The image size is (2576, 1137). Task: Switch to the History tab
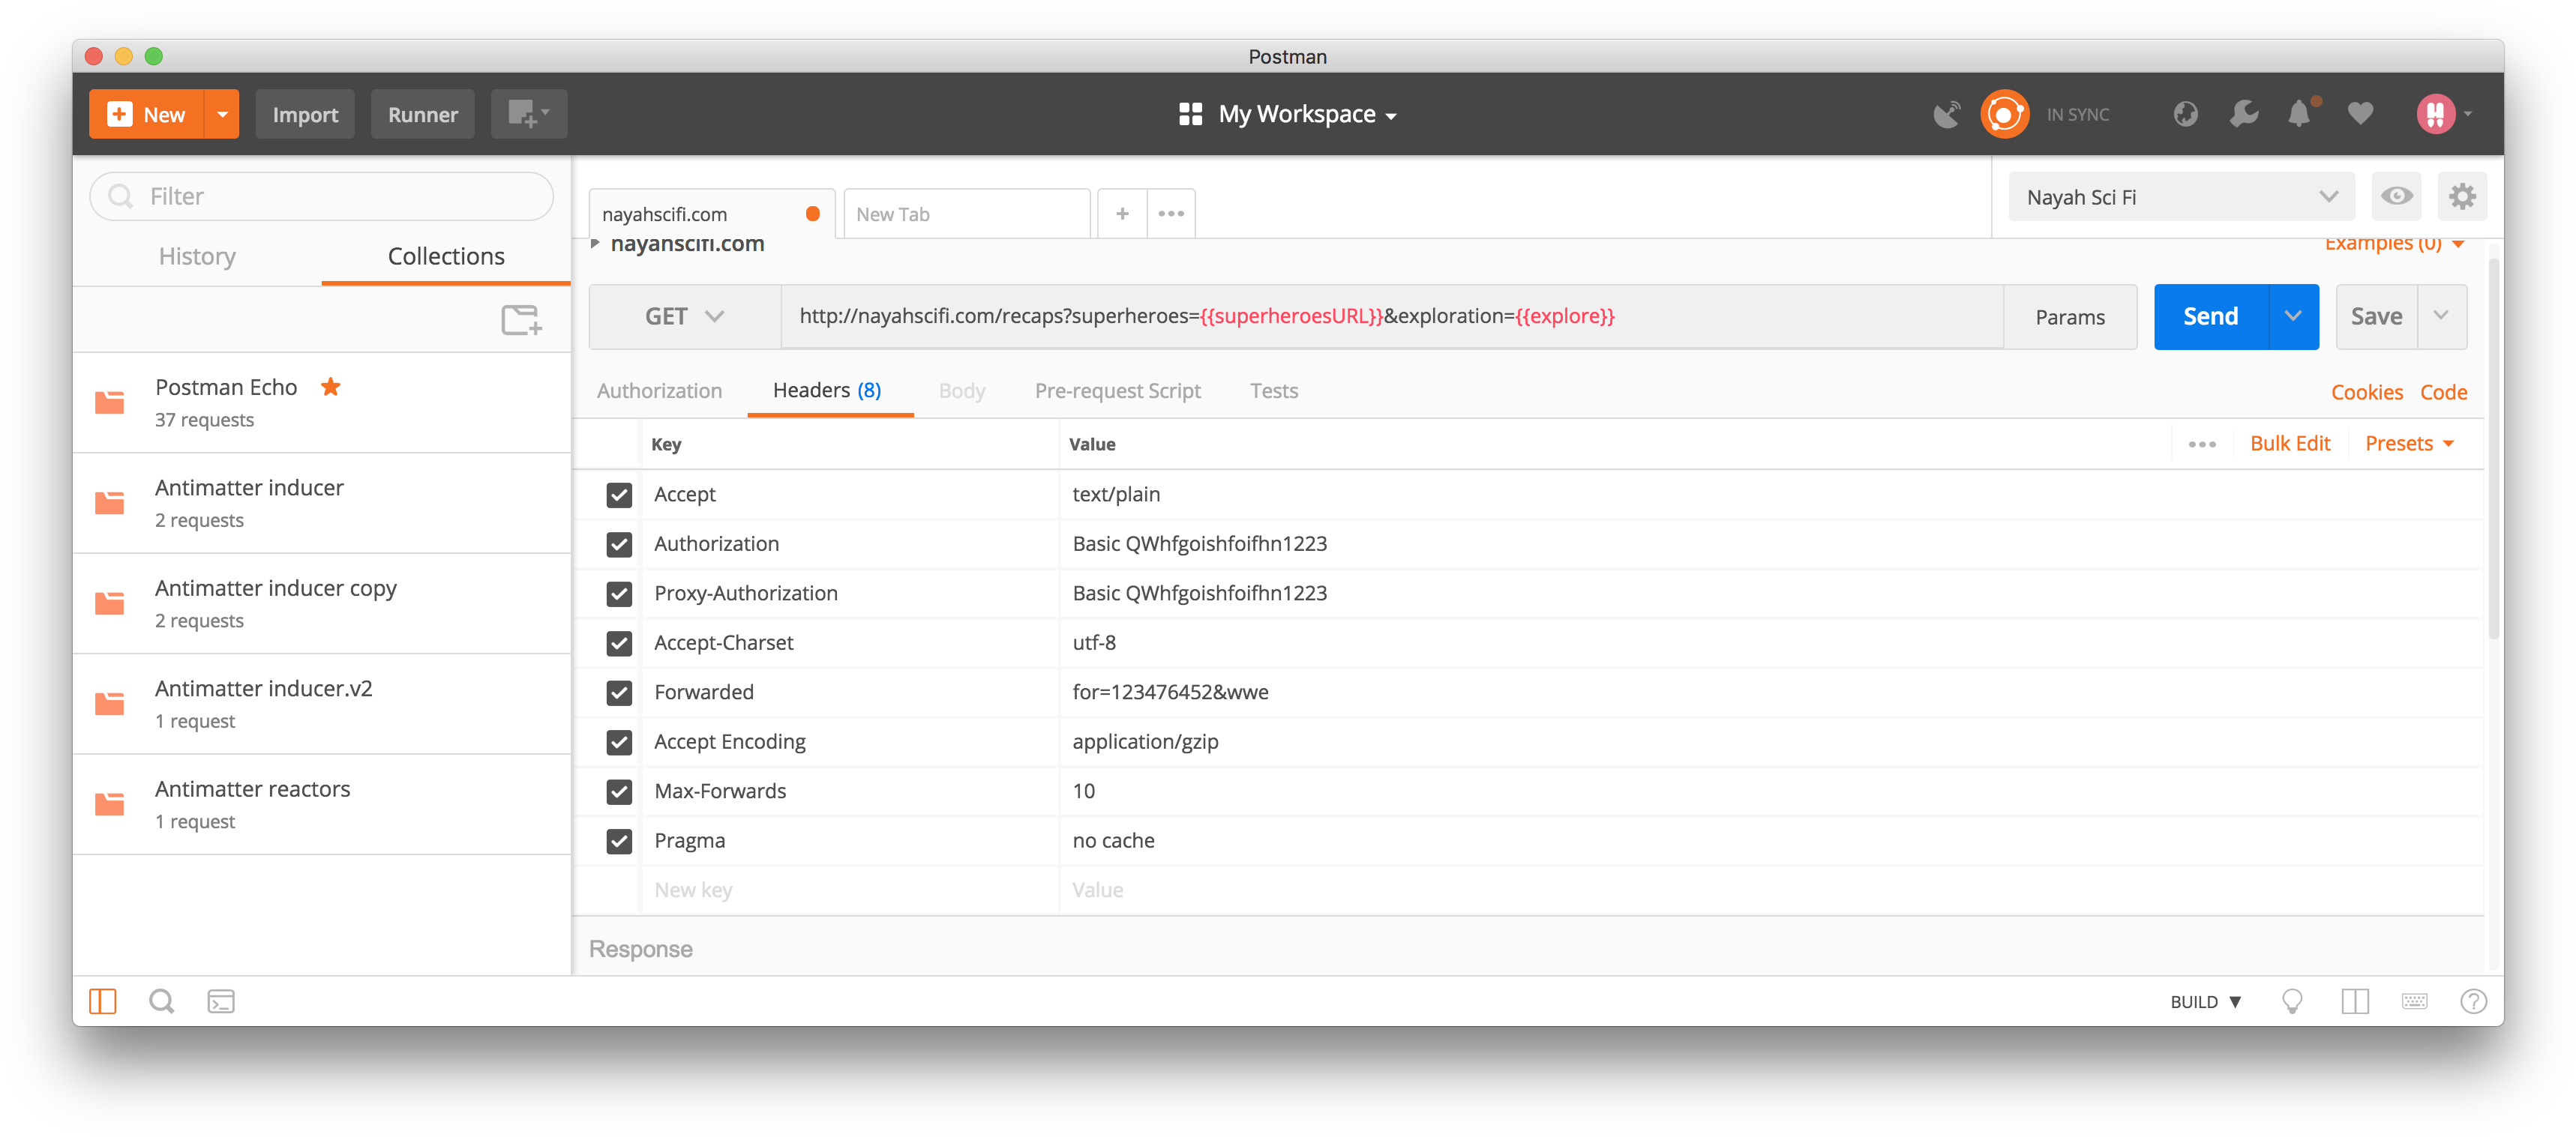[197, 257]
